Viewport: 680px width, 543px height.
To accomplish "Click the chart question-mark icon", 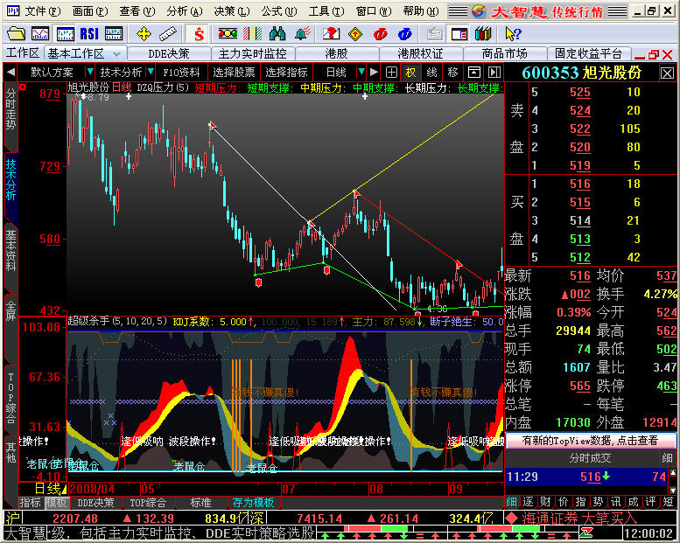I will tap(331, 33).
